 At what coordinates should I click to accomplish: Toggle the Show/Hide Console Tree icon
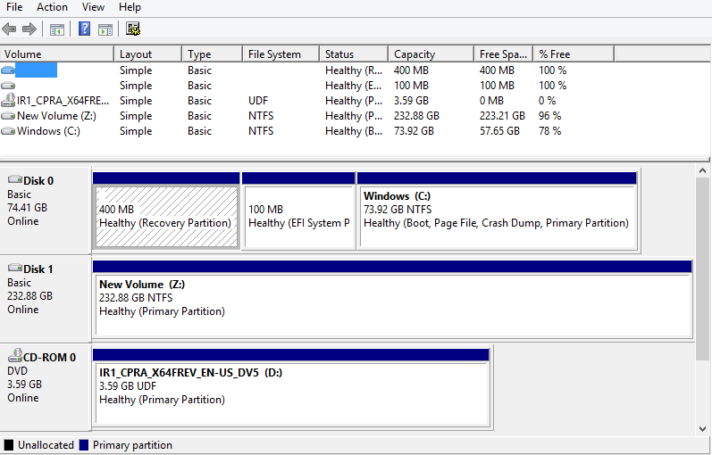(x=57, y=29)
